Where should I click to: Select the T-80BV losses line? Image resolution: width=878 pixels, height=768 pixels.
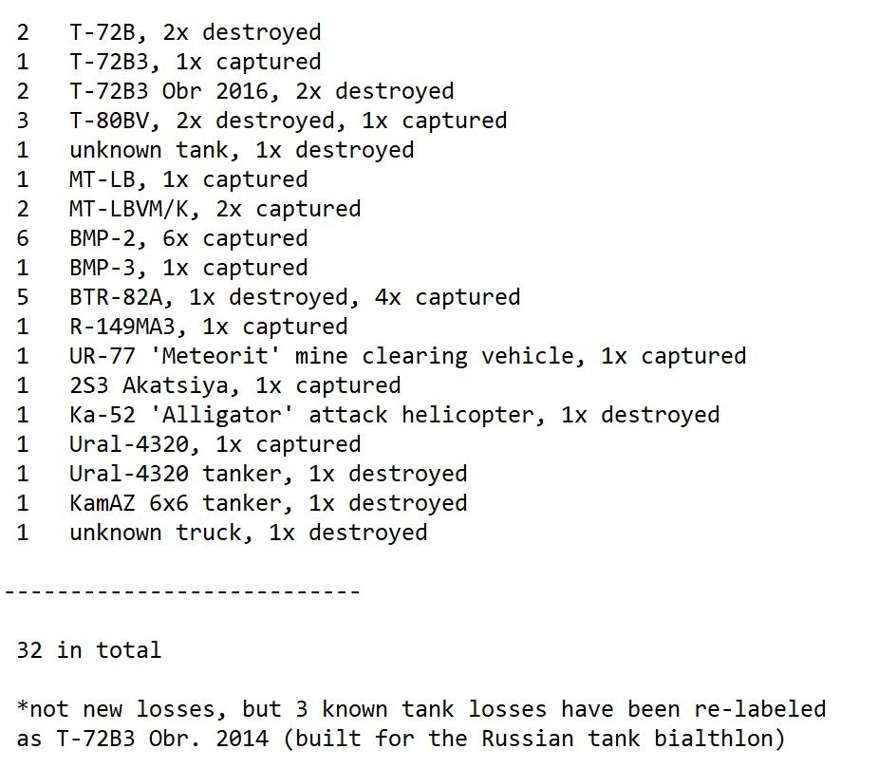tap(288, 121)
